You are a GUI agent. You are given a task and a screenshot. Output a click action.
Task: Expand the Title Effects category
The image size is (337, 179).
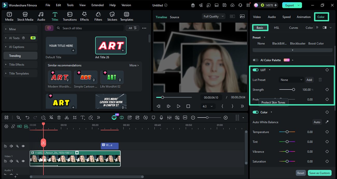click(x=20, y=65)
